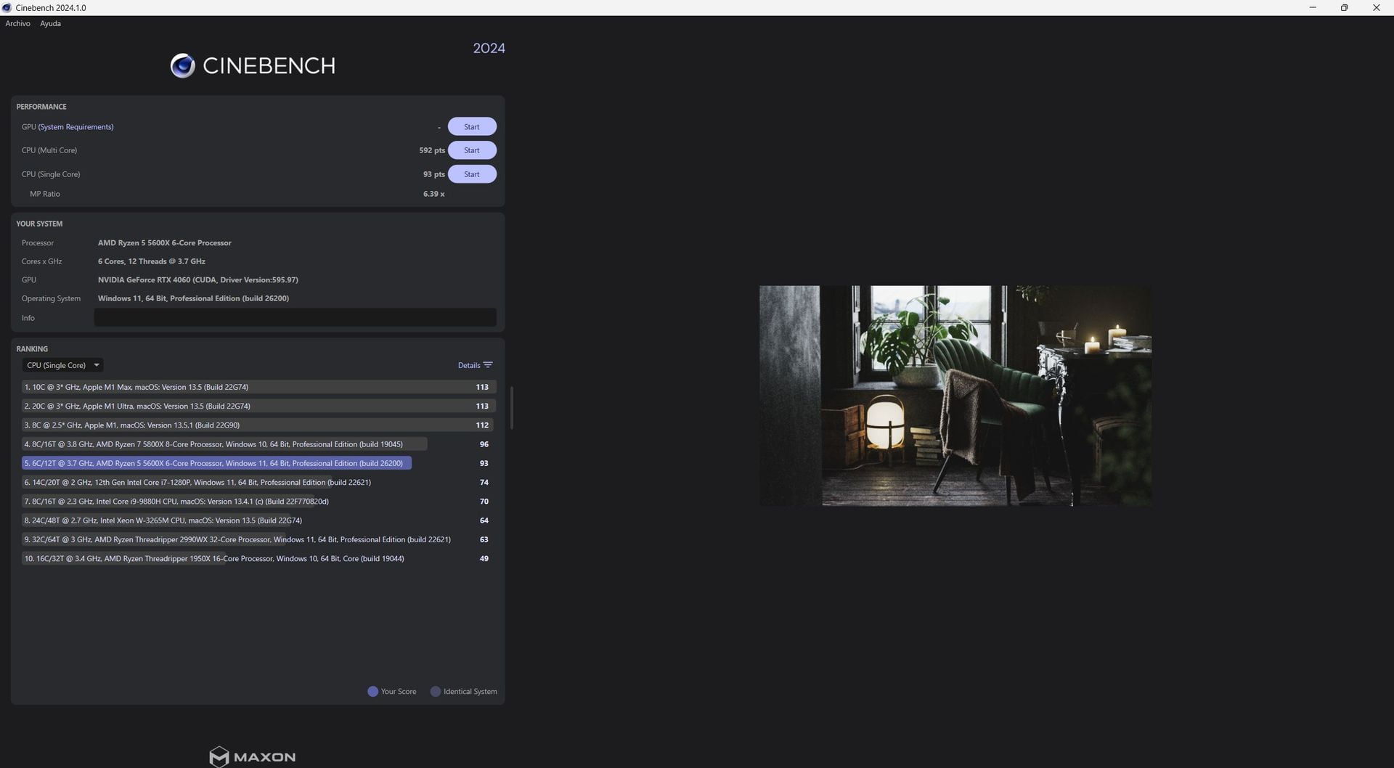This screenshot has width=1394, height=768.
Task: Click the 2024 version label
Action: 489,48
